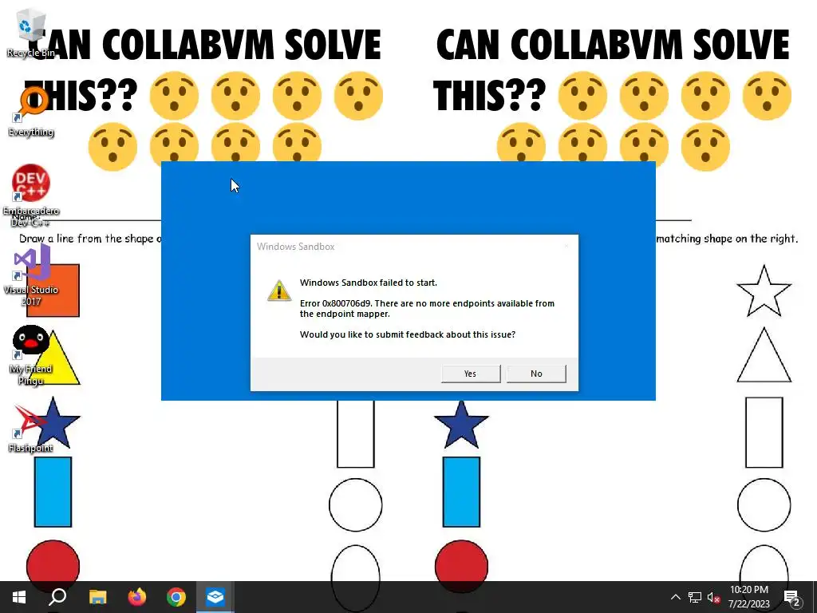Click the error 0x800706d9 message text
Viewport: 817px width, 613px height.
coord(427,309)
